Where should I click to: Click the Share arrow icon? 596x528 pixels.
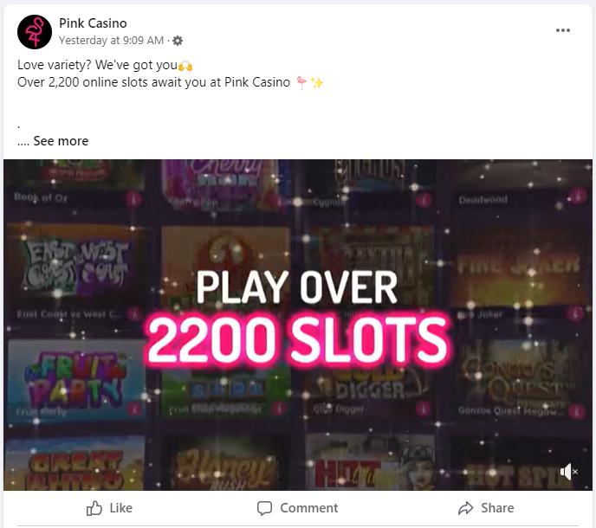(x=466, y=508)
